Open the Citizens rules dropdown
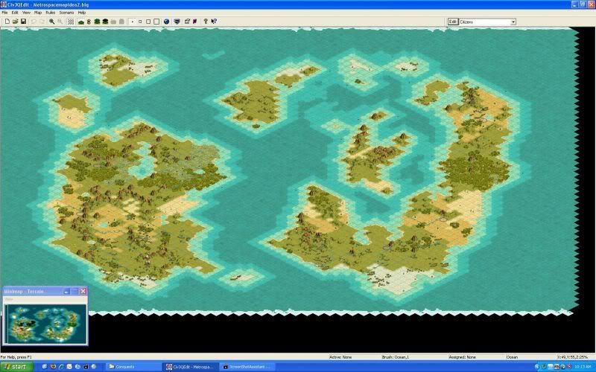Image resolution: width=596 pixels, height=372 pixels. (x=487, y=22)
